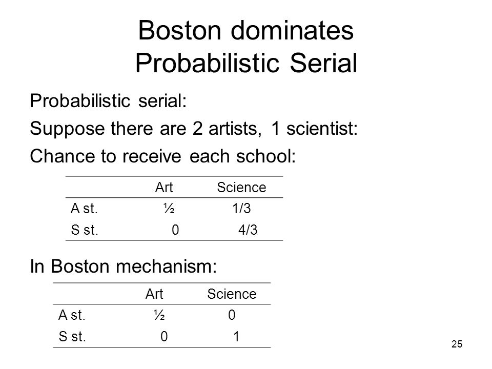Click the slide number 25
Image resolution: width=492 pixels, height=369 pixels.
(x=457, y=344)
